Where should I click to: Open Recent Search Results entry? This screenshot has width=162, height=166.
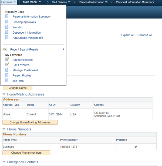point(24,50)
